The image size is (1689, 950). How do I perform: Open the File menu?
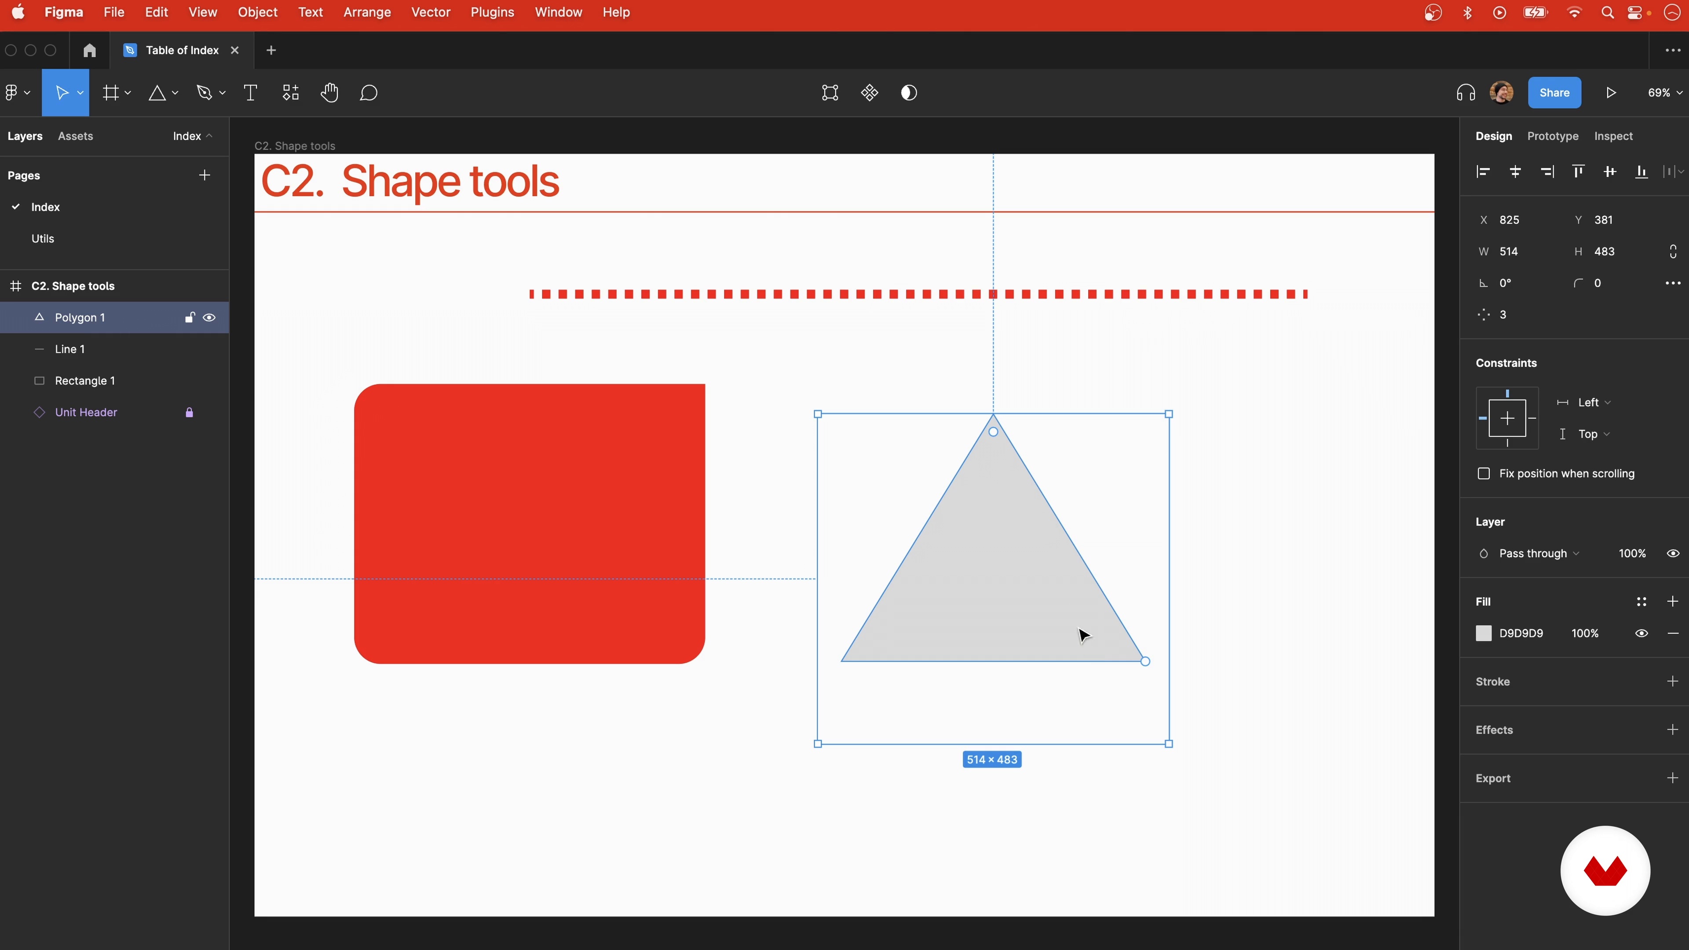(114, 12)
